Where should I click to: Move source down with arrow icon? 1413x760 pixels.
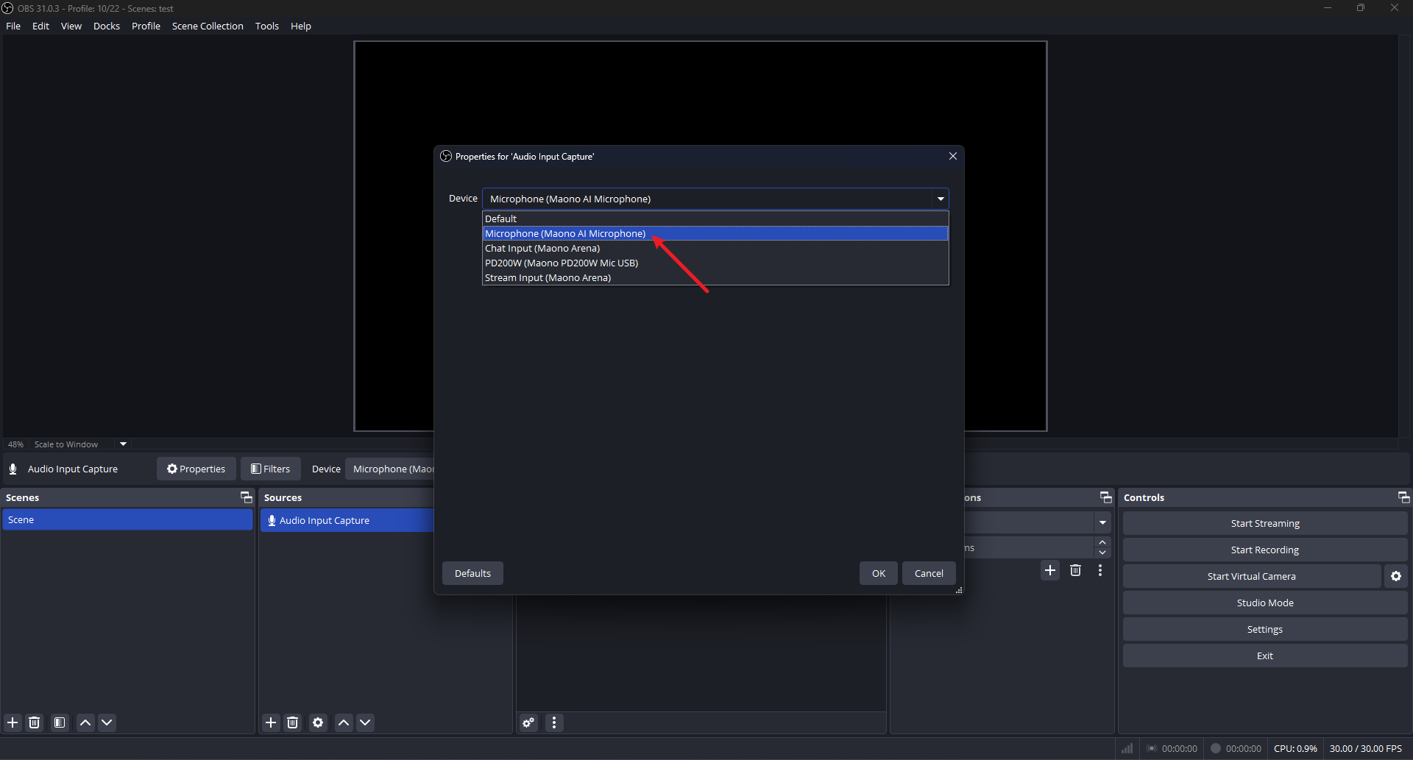[x=365, y=722]
